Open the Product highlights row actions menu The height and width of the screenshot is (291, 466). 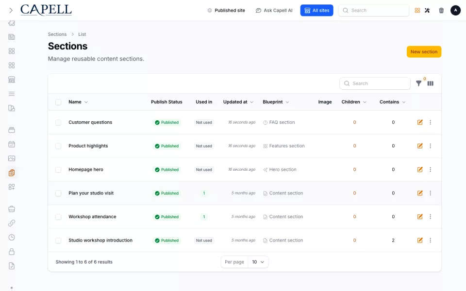pyautogui.click(x=431, y=146)
